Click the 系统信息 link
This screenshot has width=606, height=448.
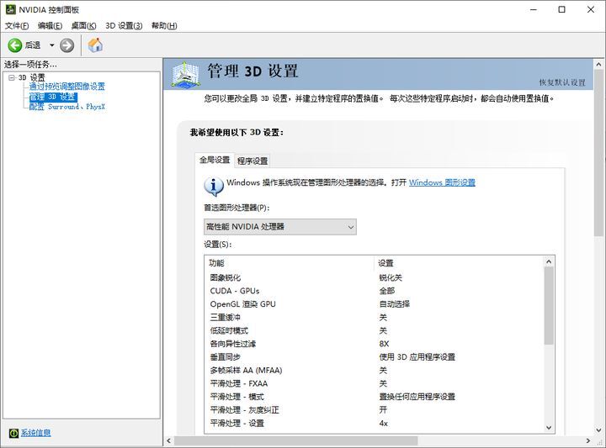(x=35, y=433)
